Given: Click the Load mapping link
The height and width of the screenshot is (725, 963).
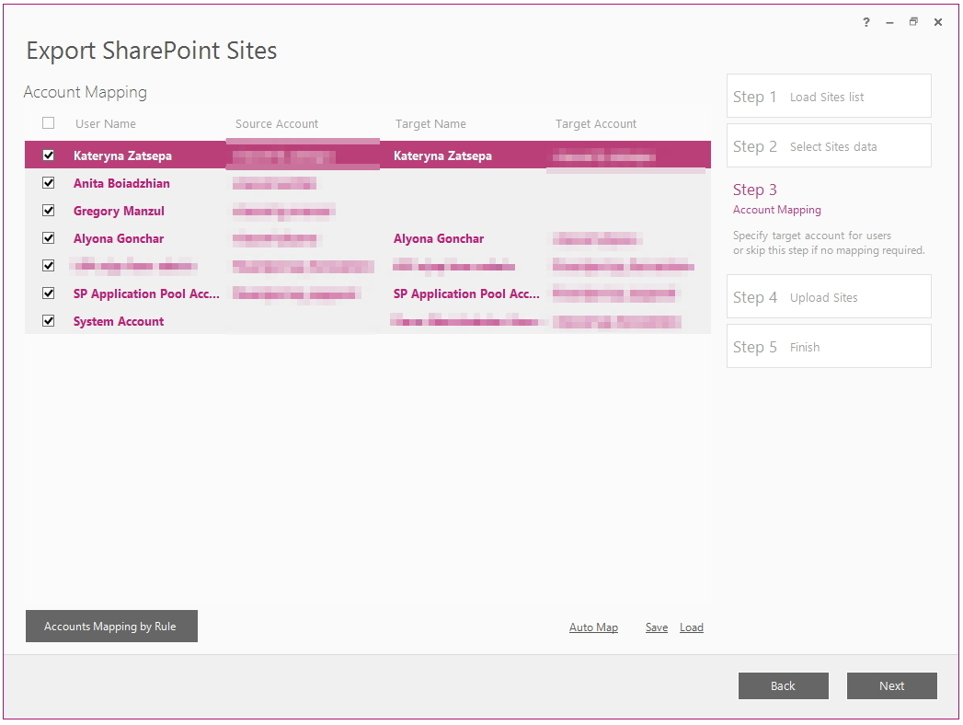Looking at the screenshot, I should pos(692,627).
